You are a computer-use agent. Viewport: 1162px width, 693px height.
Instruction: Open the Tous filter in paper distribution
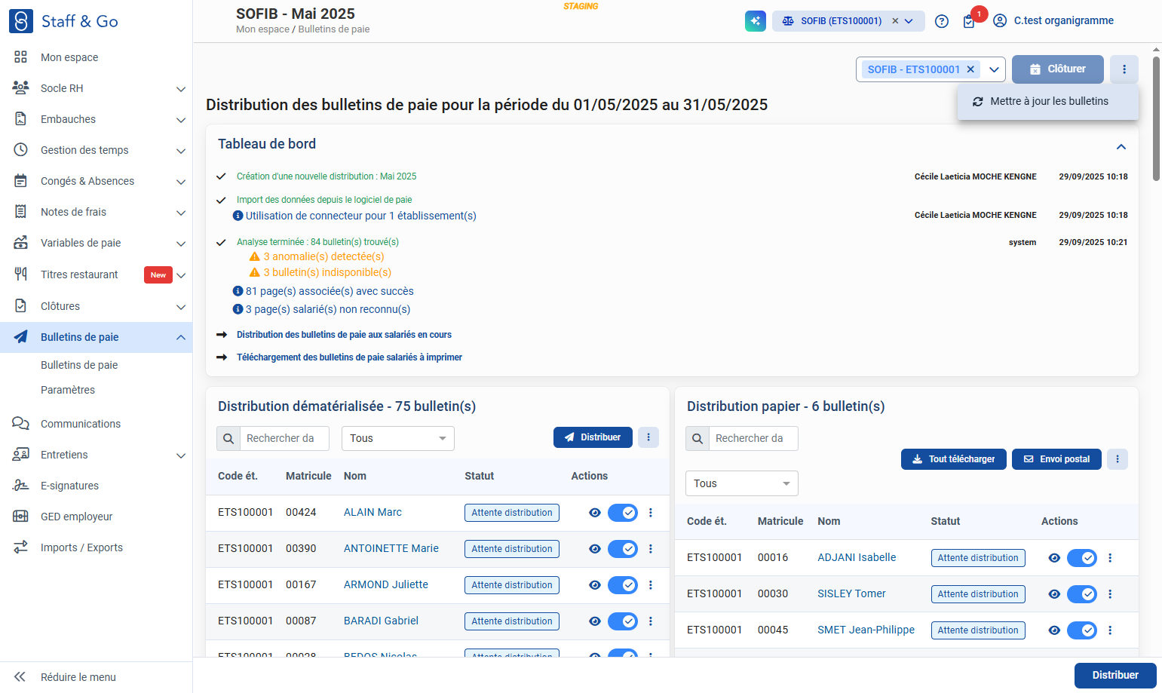coord(742,483)
